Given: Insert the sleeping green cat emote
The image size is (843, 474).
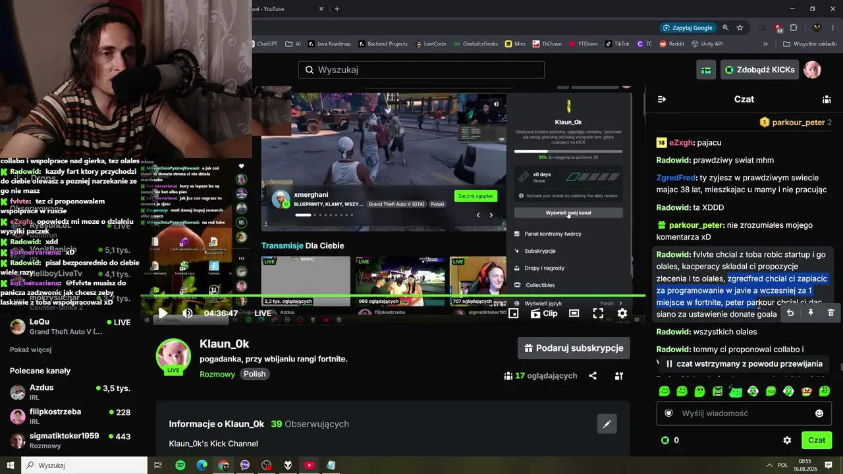Looking at the screenshot, I should [x=736, y=392].
